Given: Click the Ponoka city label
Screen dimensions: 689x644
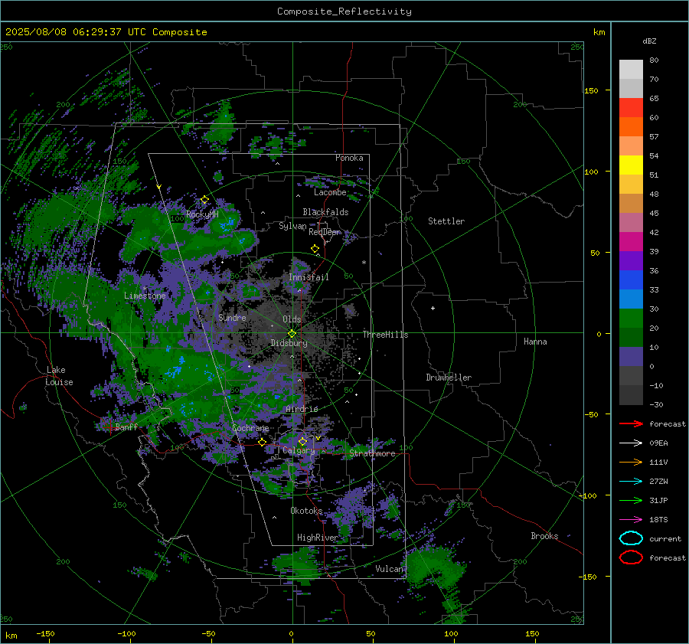Looking at the screenshot, I should point(349,158).
